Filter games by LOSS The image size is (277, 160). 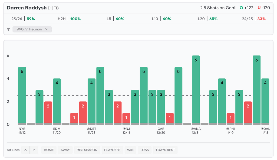tap(144, 150)
